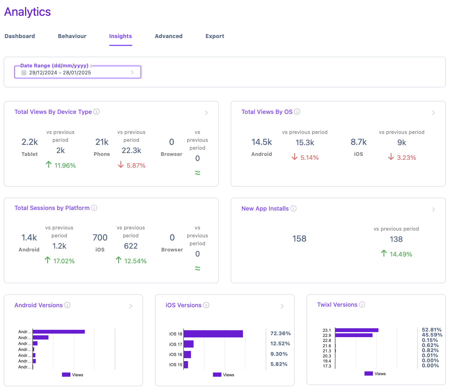Open New App Installs details chevron
449x389 pixels.
click(x=433, y=209)
